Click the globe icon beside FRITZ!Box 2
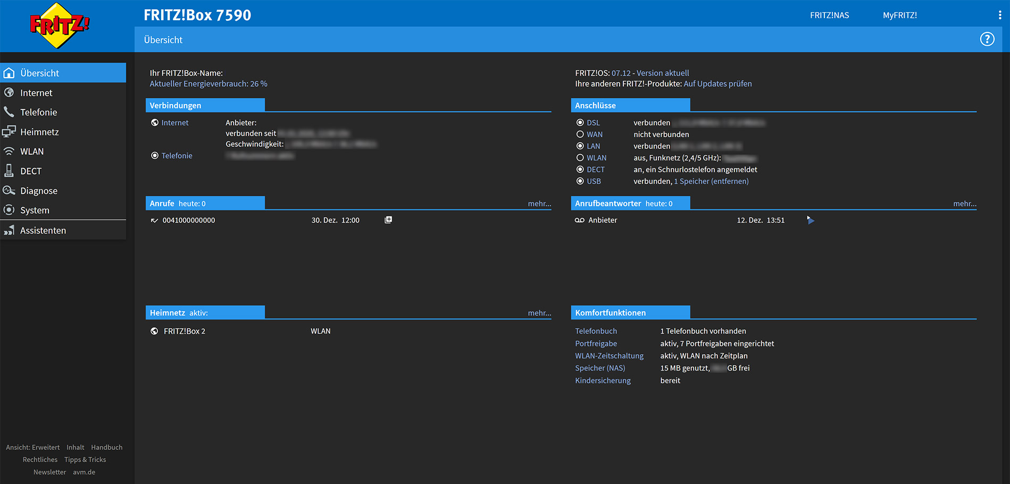This screenshot has width=1010, height=484. click(x=154, y=331)
